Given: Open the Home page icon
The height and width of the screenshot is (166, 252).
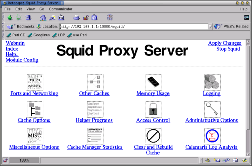Looking at the screenshot, I should pyautogui.click(x=43, y=18).
